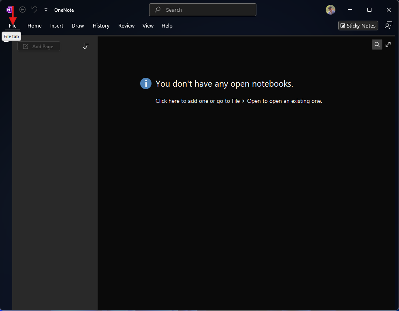This screenshot has height=311, width=399.
Task: Switch to the Home tab
Action: (x=34, y=26)
